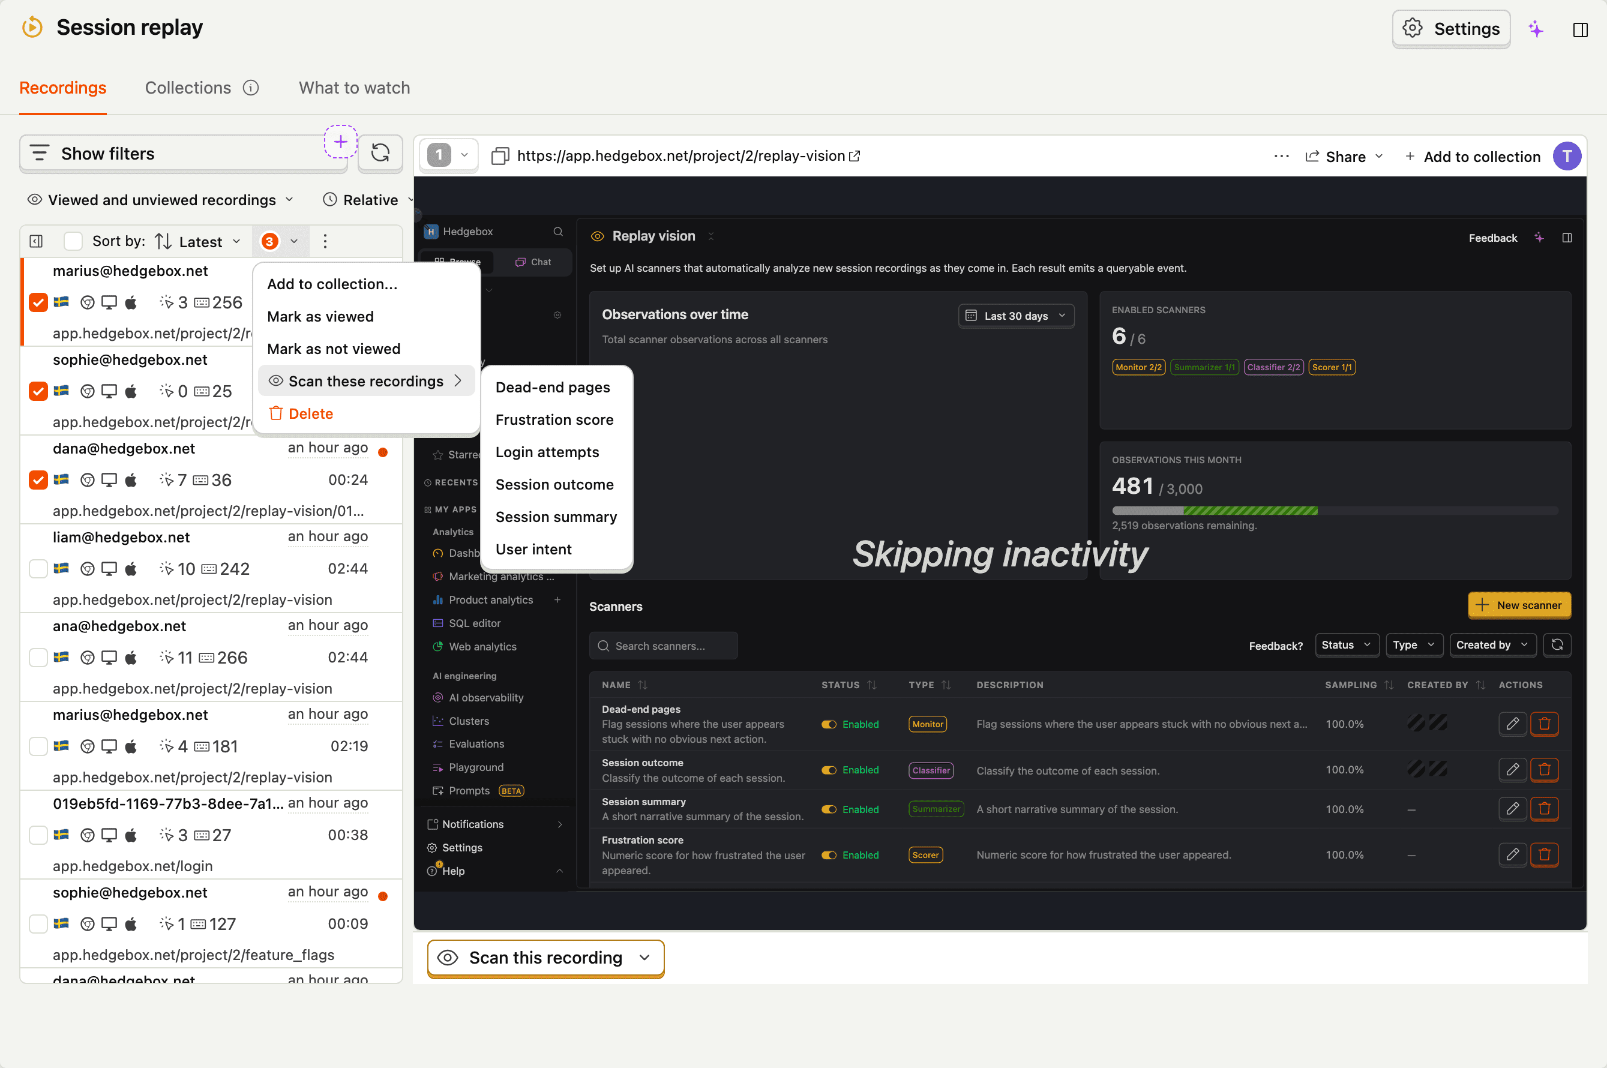1607x1068 pixels.
Task: Disable the Session outcome scanner toggle
Action: [x=829, y=770]
